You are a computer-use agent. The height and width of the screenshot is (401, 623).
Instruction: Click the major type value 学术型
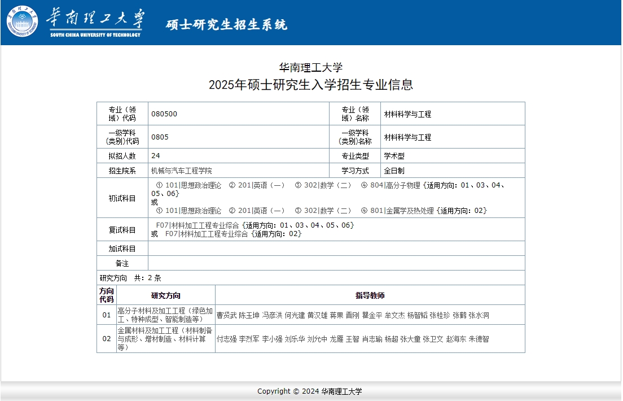click(394, 156)
